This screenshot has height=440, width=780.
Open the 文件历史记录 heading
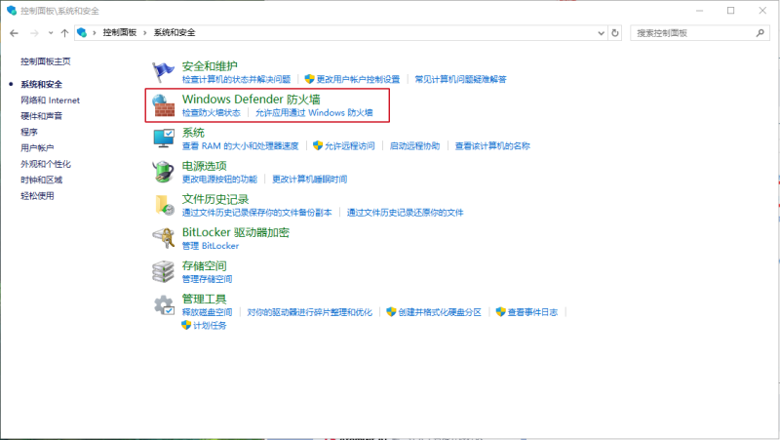pyautogui.click(x=214, y=199)
